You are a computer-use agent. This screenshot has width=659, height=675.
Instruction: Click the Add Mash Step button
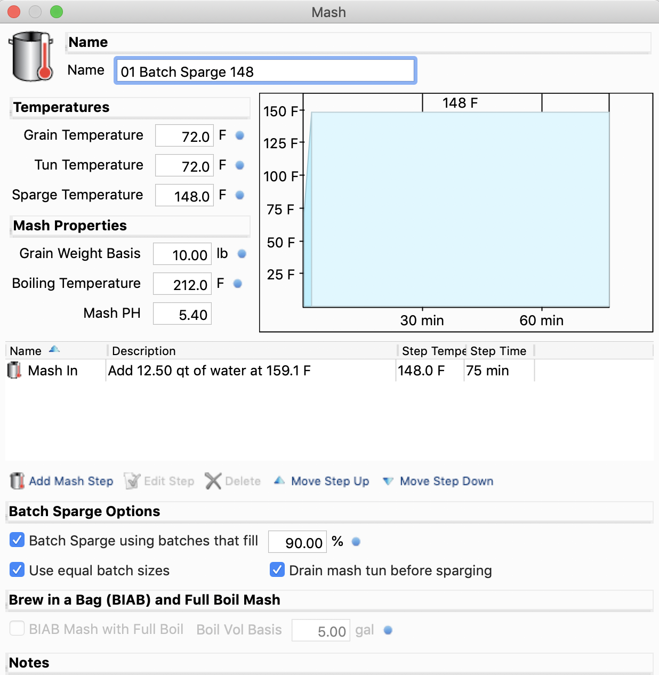(x=62, y=481)
